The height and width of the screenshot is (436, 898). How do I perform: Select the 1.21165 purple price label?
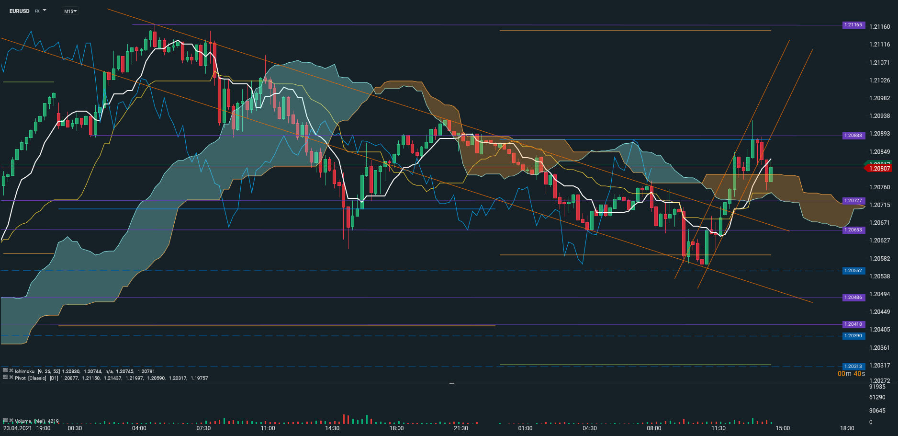pos(853,25)
